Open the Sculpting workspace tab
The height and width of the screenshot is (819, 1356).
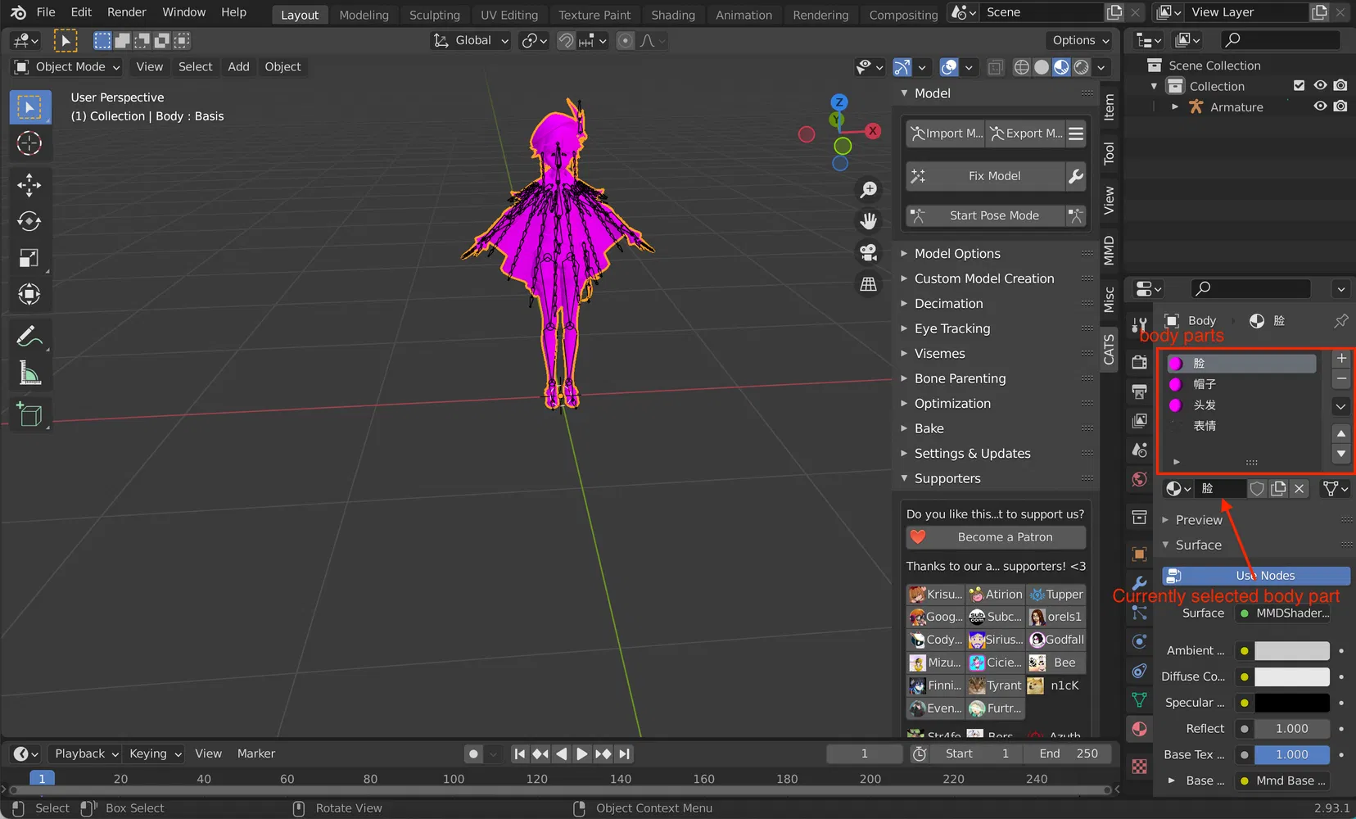pyautogui.click(x=434, y=15)
